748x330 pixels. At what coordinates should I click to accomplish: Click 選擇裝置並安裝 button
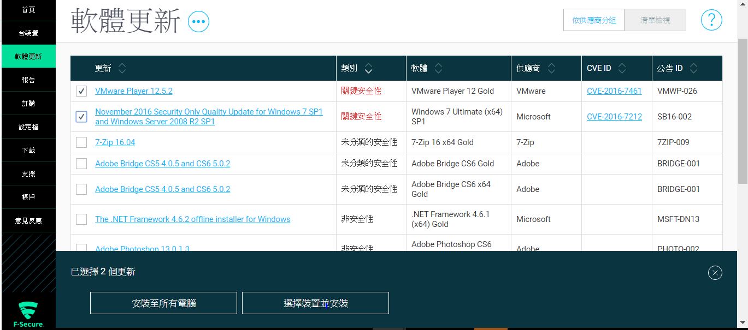(x=315, y=303)
